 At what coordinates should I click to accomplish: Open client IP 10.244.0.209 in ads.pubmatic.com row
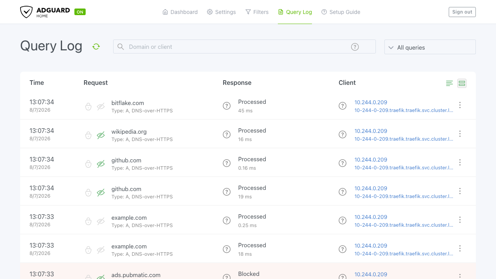point(371,274)
